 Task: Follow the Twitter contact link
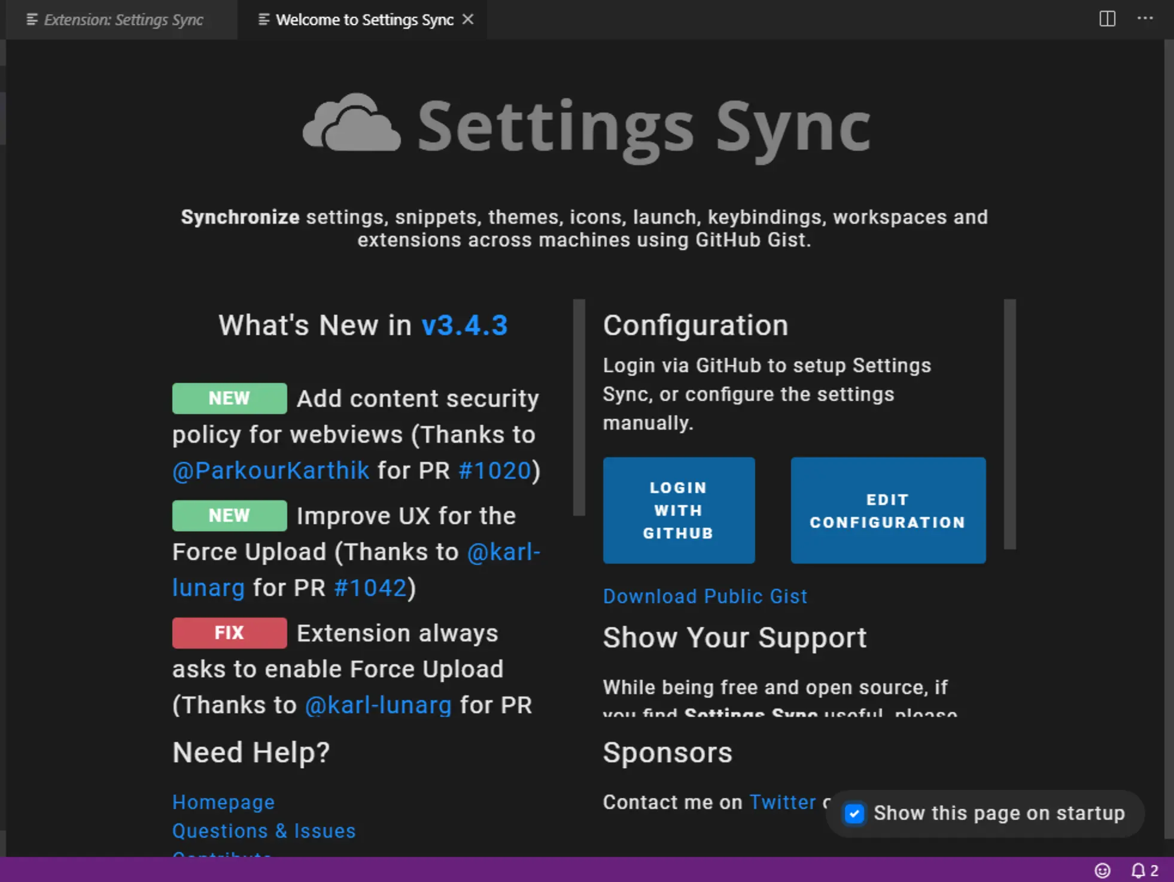[x=782, y=802]
